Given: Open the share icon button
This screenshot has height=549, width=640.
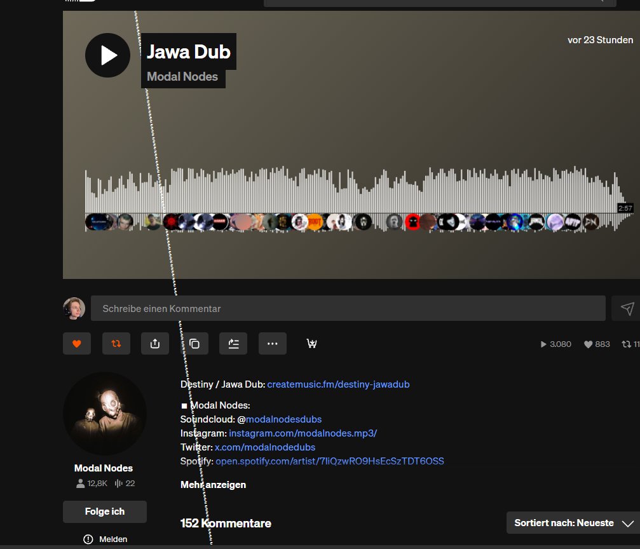Looking at the screenshot, I should click(x=155, y=344).
